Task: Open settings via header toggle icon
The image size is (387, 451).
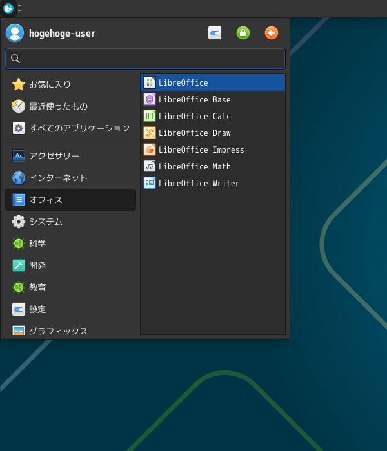Action: point(215,33)
